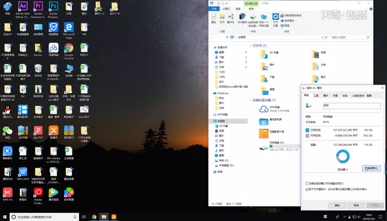Click 打开设置 gear icon in ribbon
Screen dimensions: 387x221
point(275,20)
